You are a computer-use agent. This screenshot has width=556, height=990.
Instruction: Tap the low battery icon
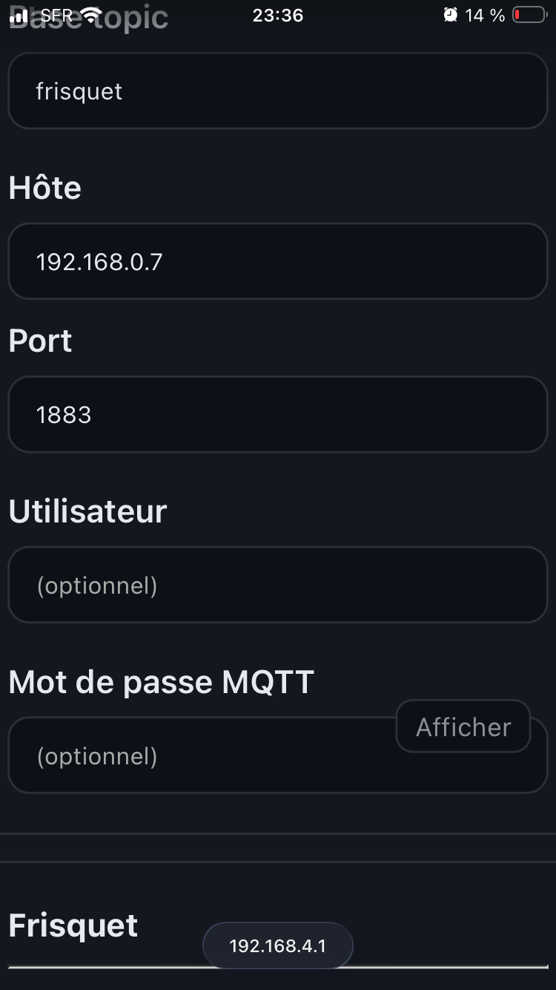tap(529, 15)
